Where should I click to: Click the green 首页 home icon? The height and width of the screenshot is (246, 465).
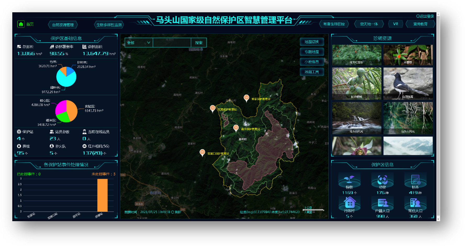pyautogui.click(x=21, y=24)
